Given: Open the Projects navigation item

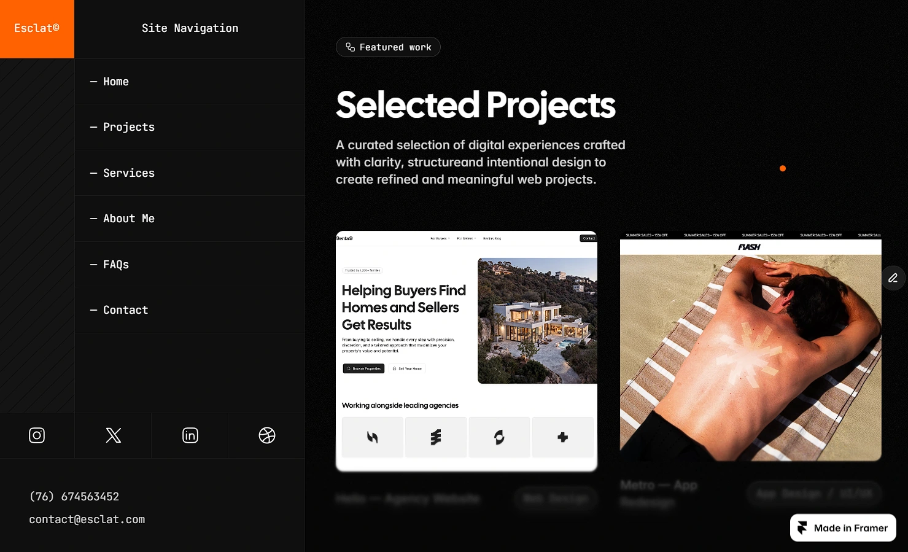Looking at the screenshot, I should (x=190, y=127).
